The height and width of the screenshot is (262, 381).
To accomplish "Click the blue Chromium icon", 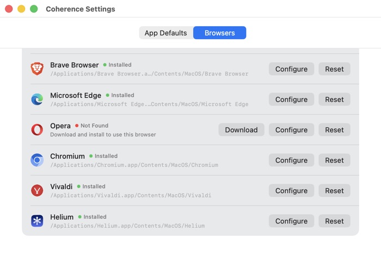I will [x=37, y=160].
